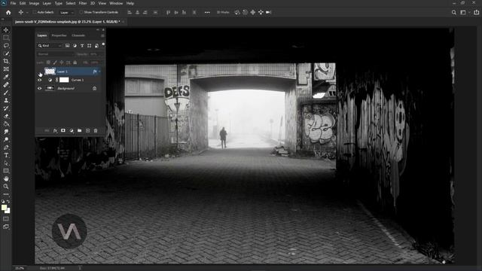Open the Edit Toolbar three-dots icon

tap(6, 194)
